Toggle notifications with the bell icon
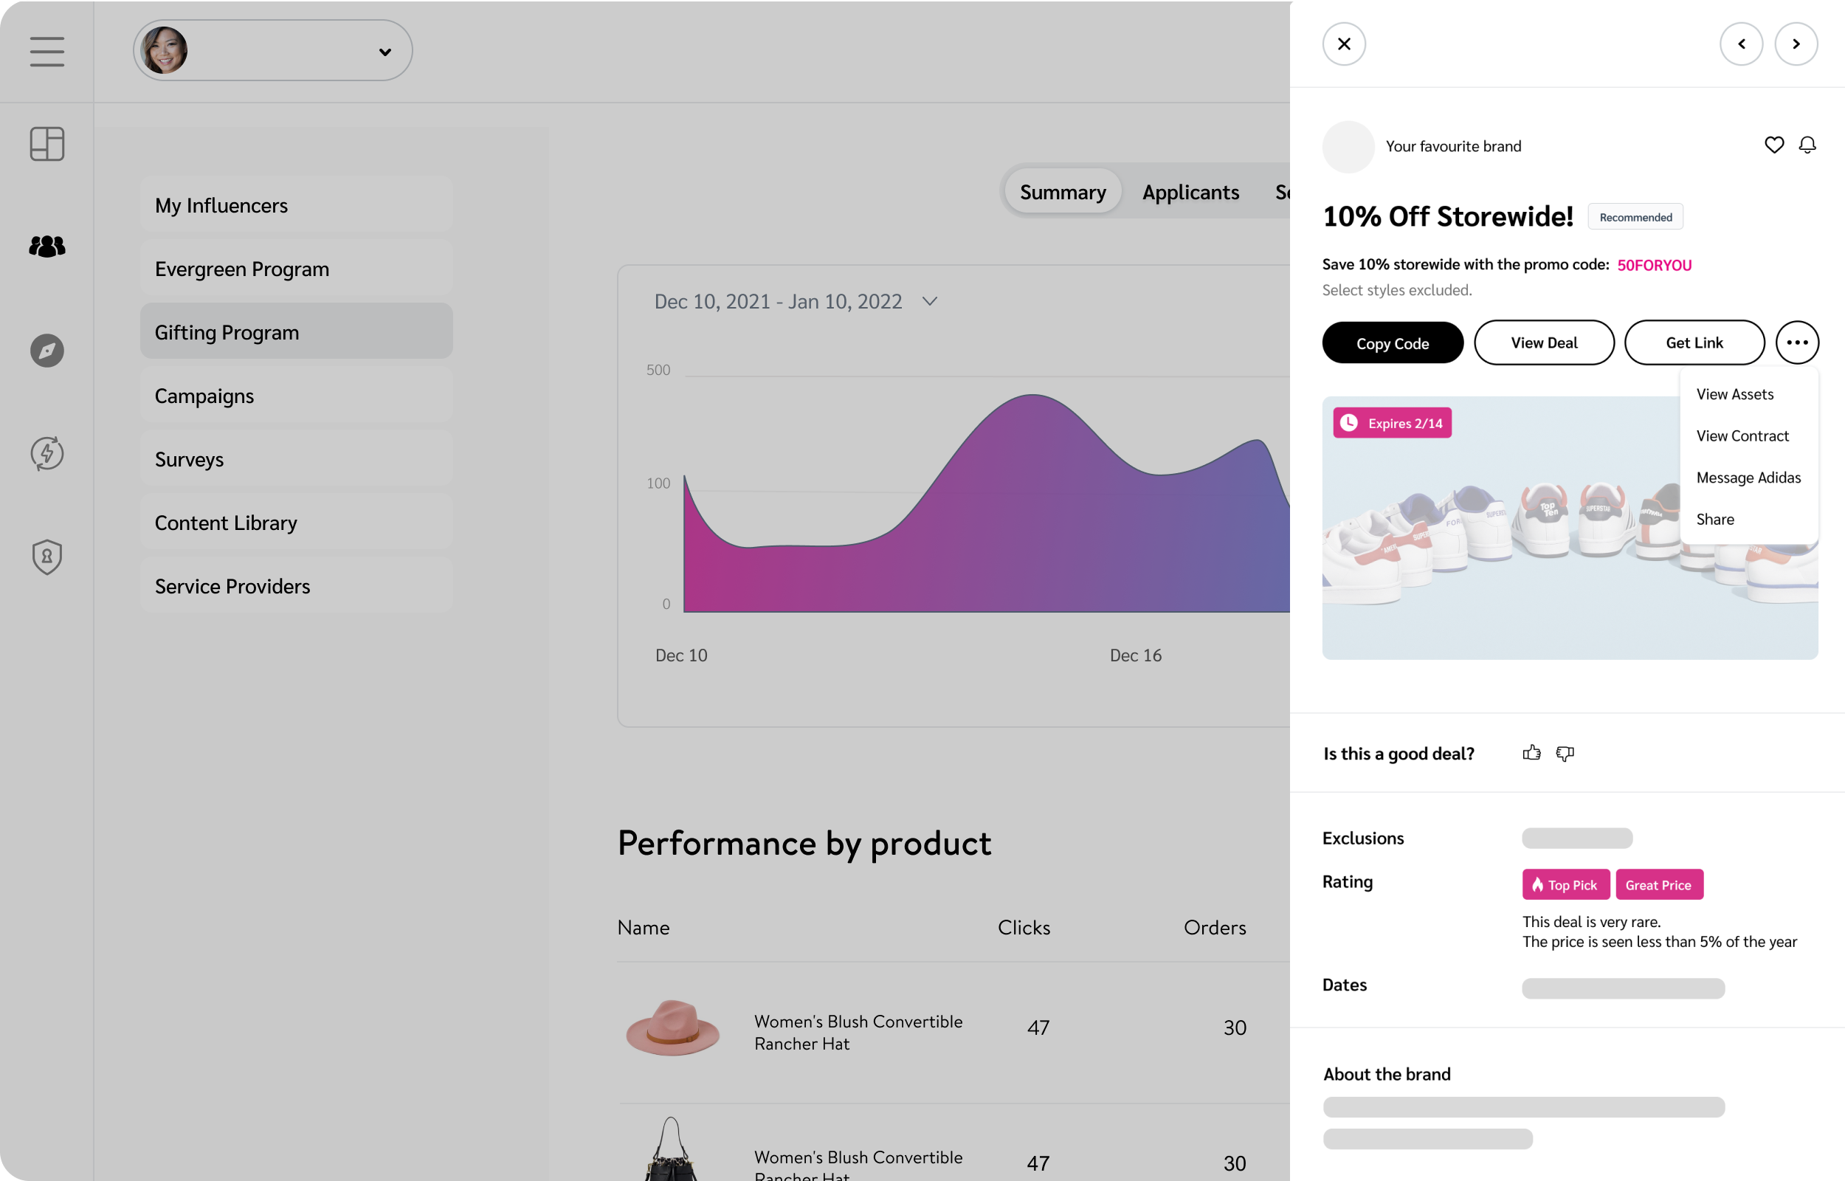The width and height of the screenshot is (1845, 1181). pos(1807,145)
